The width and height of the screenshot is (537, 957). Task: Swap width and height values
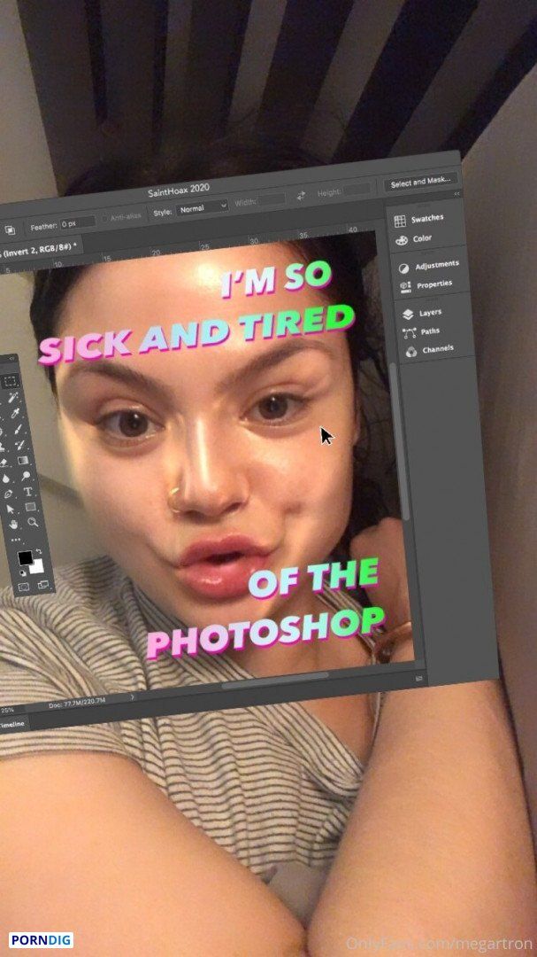point(301,195)
